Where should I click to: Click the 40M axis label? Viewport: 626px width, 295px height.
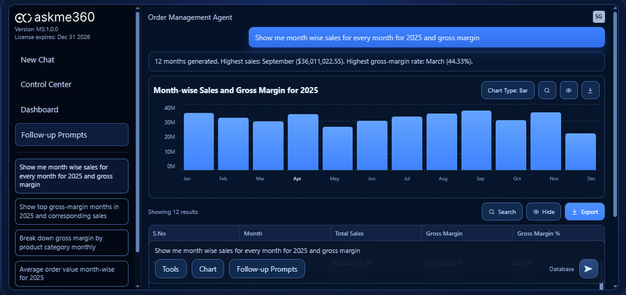(170, 108)
